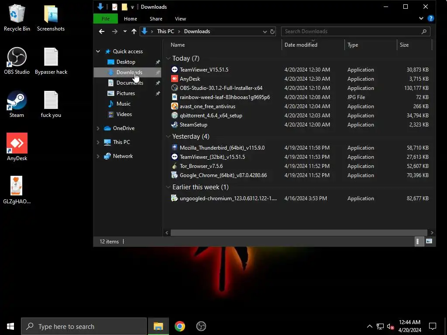The image size is (447, 335).
Task: Click the SteamSetup file icon
Action: tap(175, 124)
